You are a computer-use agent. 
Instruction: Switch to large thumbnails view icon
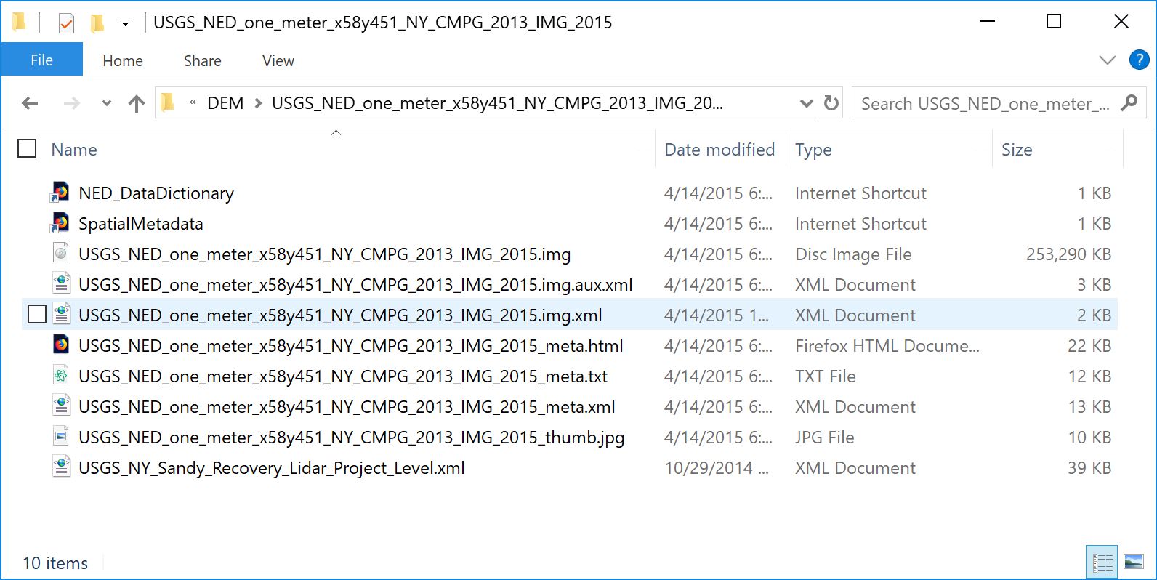click(1133, 562)
